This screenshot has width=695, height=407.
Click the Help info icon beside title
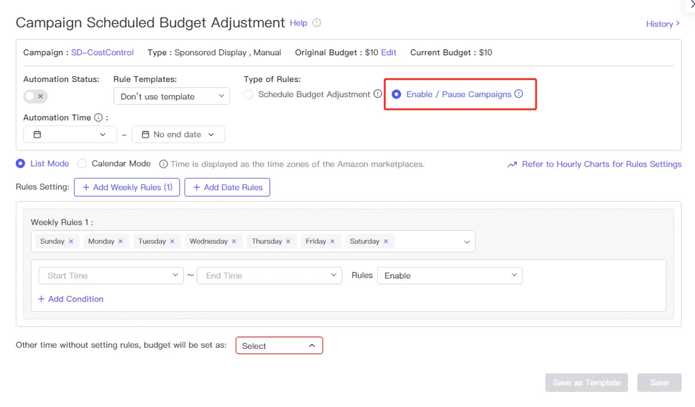tap(317, 23)
